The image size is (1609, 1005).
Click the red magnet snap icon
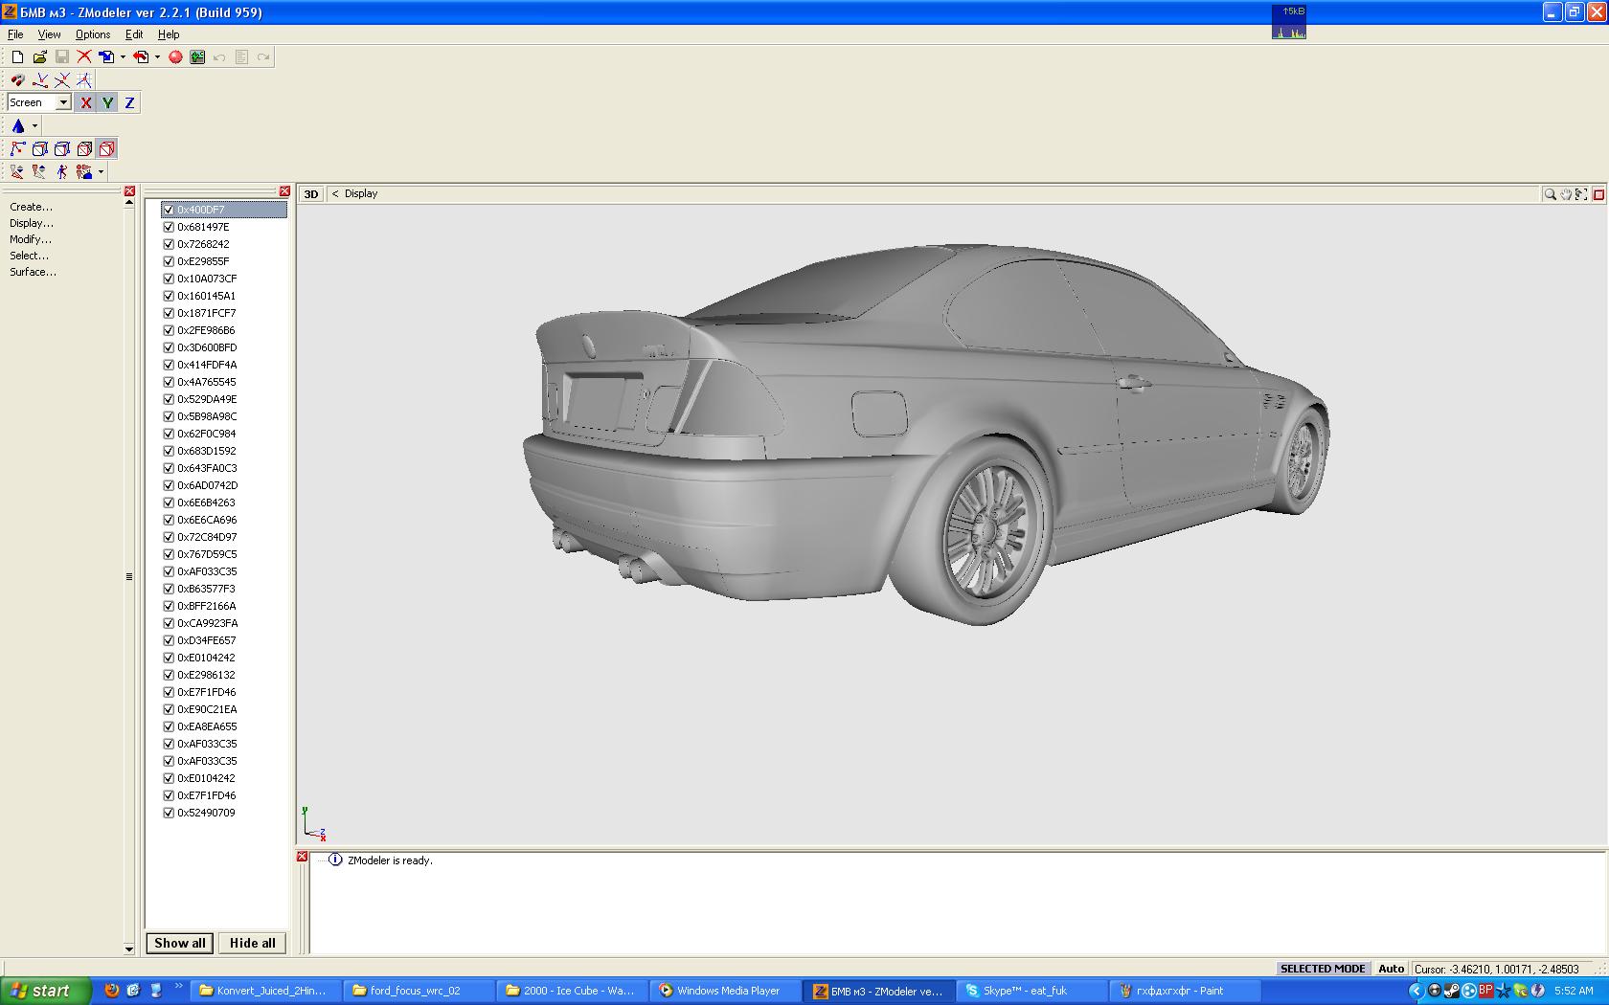point(17,80)
